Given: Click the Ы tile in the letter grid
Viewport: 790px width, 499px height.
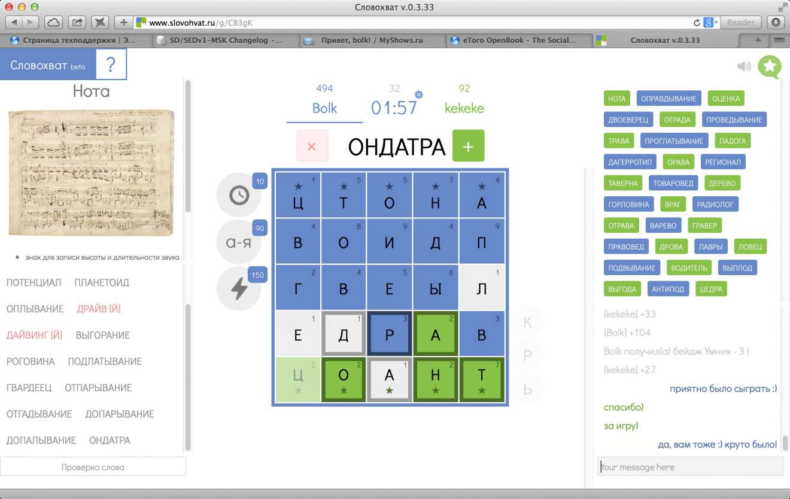Looking at the screenshot, I should tap(436, 288).
